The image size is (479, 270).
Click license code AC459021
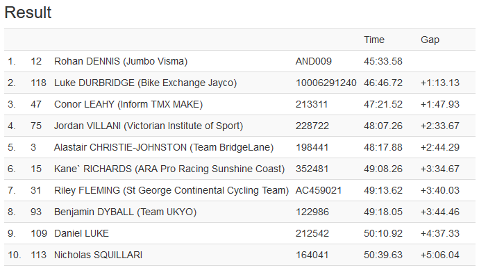[x=319, y=191]
